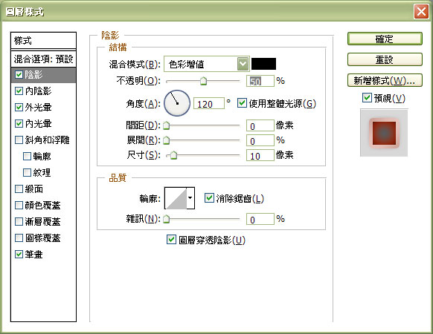Click the 尺寸 size slider handle
Image resolution: width=433 pixels, height=334 pixels.
[173, 155]
